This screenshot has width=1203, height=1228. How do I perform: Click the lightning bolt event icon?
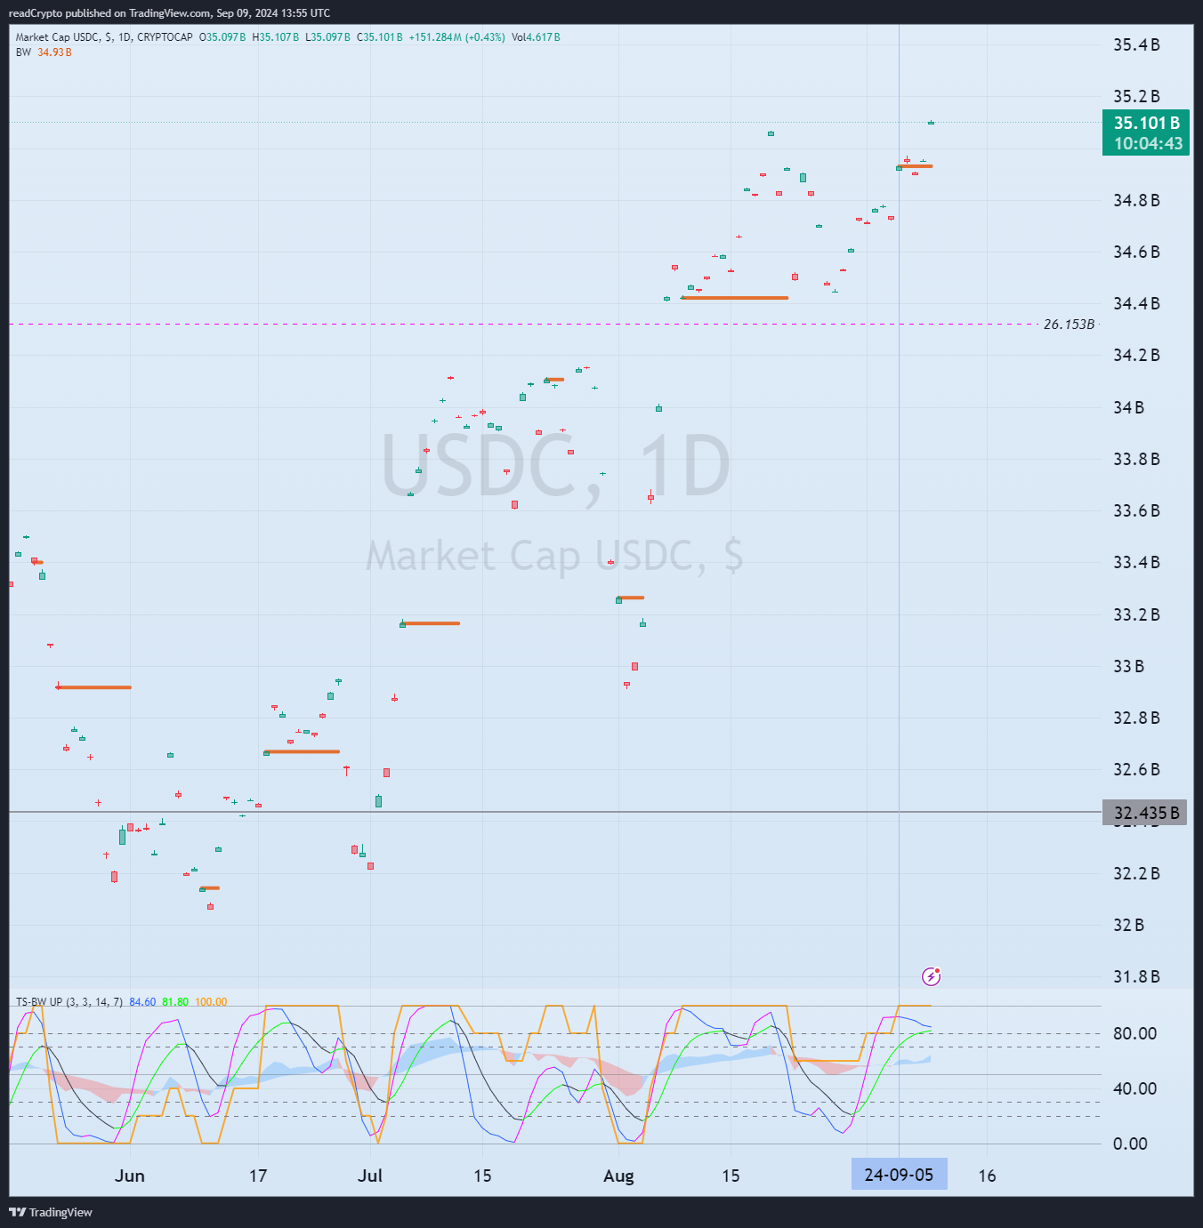tap(931, 976)
